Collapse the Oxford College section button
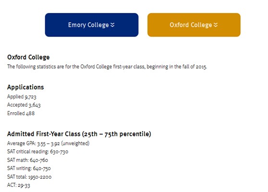The image size is (268, 192). coord(194,25)
